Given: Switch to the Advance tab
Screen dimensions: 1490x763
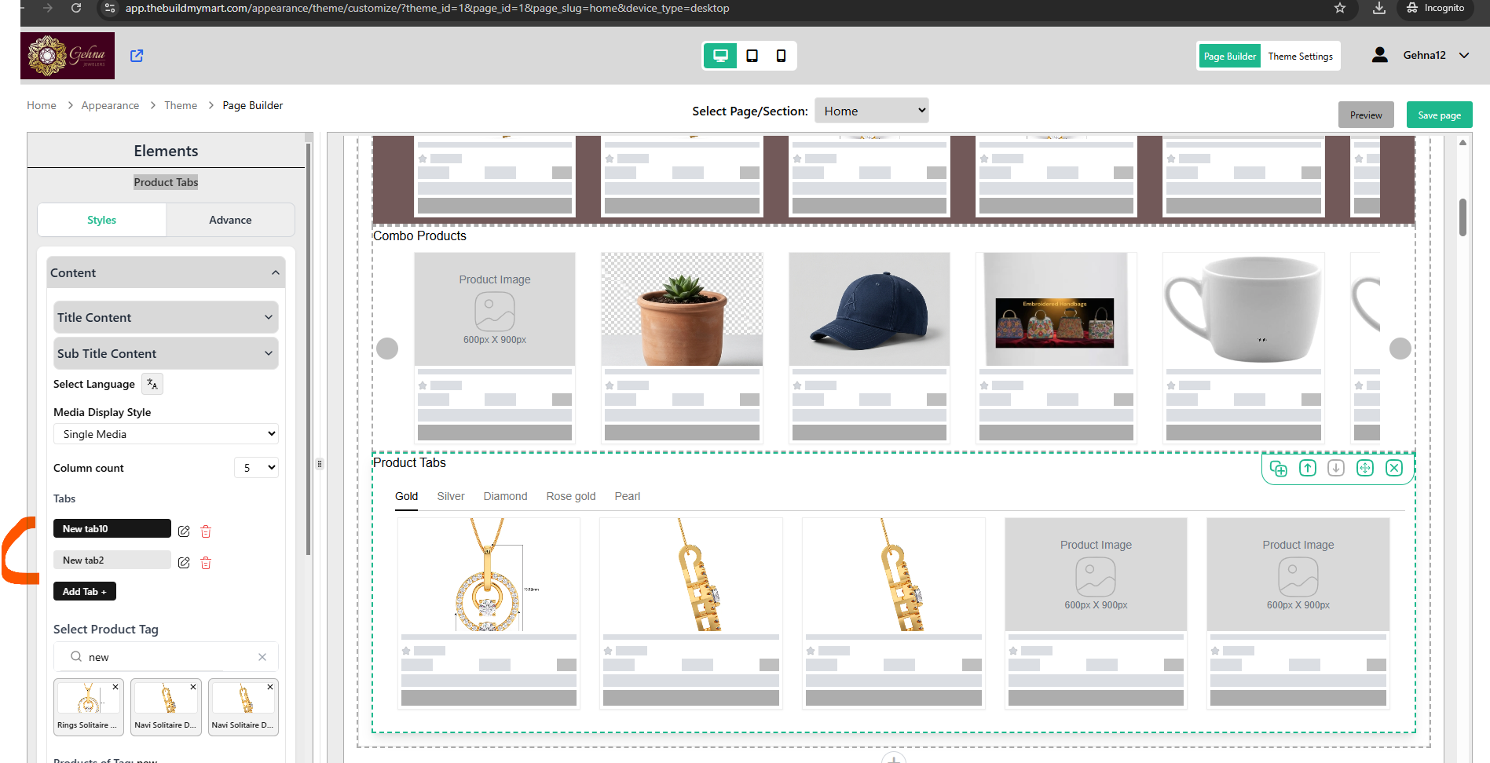Looking at the screenshot, I should click(230, 220).
